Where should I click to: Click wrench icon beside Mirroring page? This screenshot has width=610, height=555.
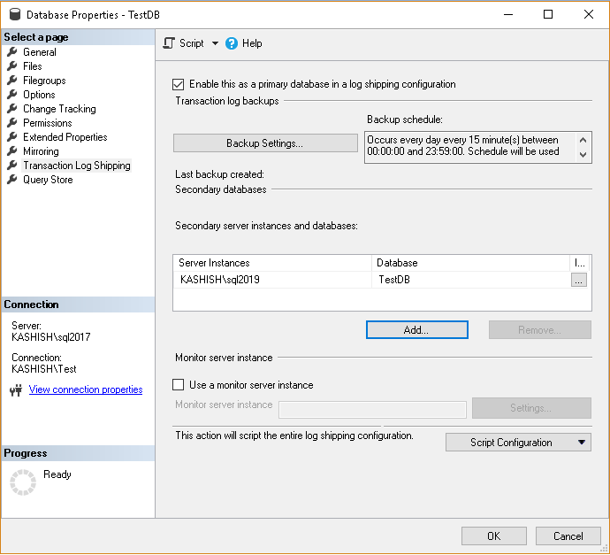12,151
